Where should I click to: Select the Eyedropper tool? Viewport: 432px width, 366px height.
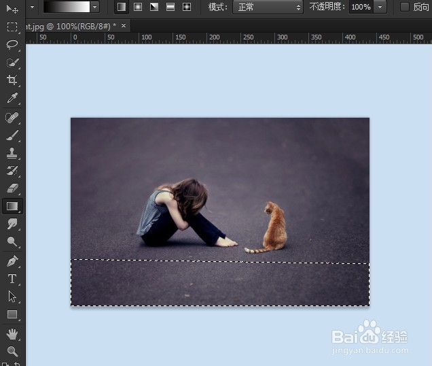pos(12,98)
